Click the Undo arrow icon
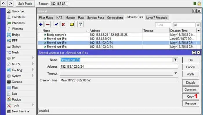 coord(3,3)
